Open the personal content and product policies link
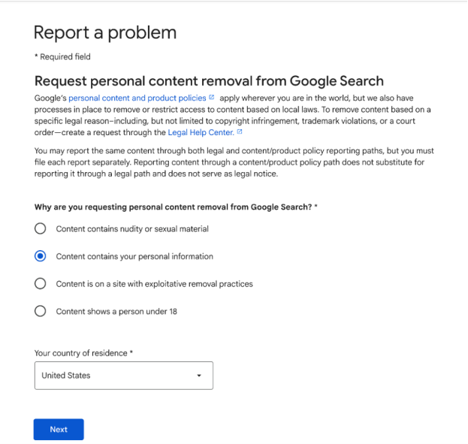This screenshot has width=468, height=444. [137, 98]
